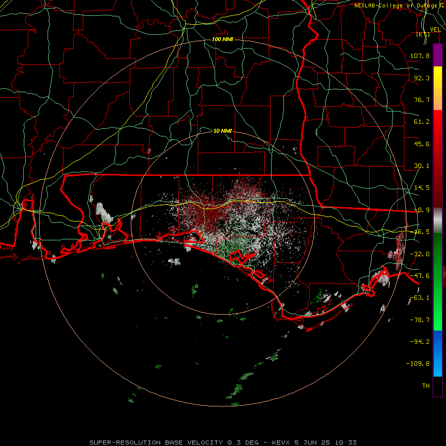Click the -63.1 legend value
This screenshot has width=446, height=446.
[420, 298]
